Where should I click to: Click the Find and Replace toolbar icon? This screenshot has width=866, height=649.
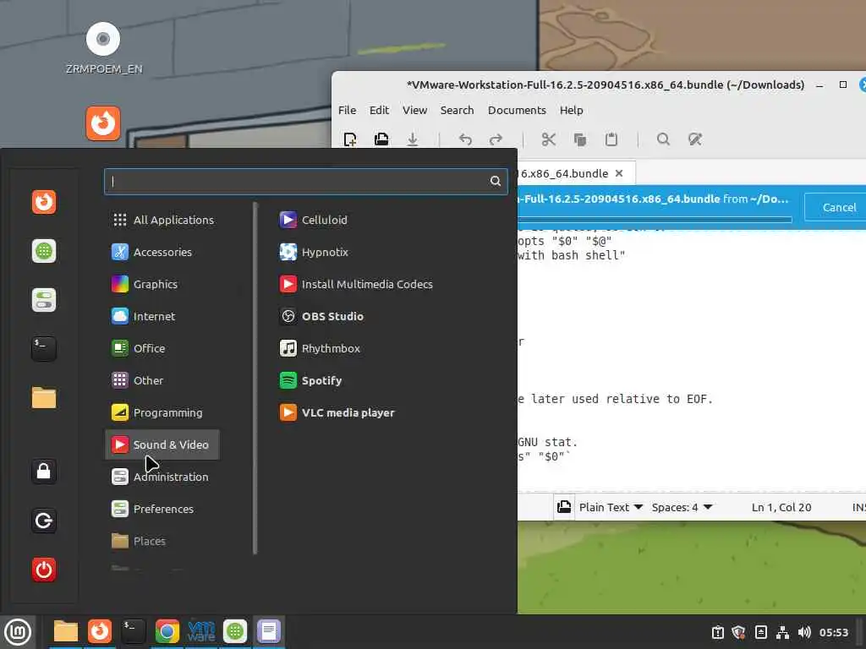pyautogui.click(x=695, y=139)
